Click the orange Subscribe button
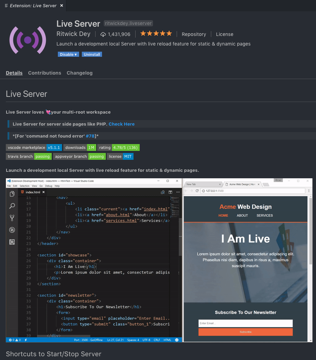316x360 pixels. click(x=245, y=332)
